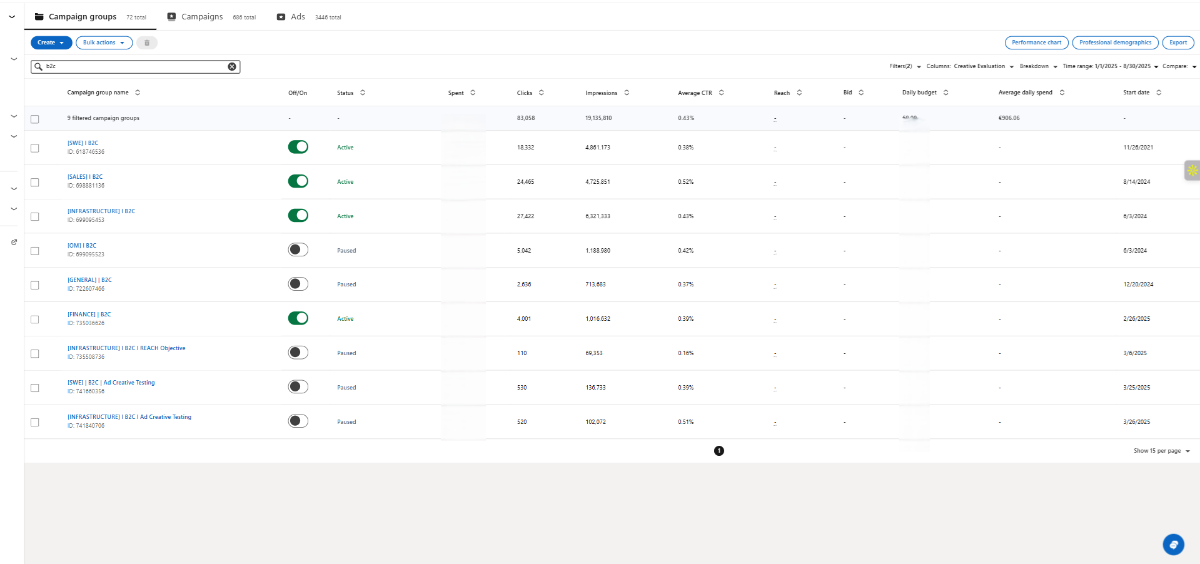Sort by Clicks column arrows
The width and height of the screenshot is (1200, 564).
(542, 93)
